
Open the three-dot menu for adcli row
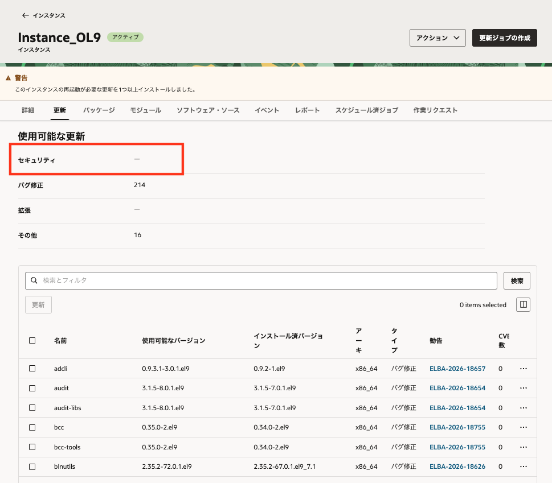[x=524, y=369]
